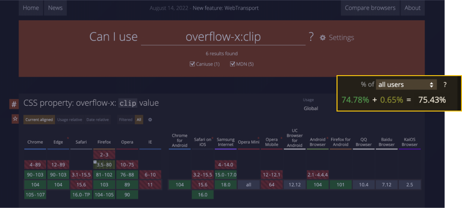Viewport: 462px width, 208px height.
Task: Click Safari 16.0-TP cell
Action: 81,195
